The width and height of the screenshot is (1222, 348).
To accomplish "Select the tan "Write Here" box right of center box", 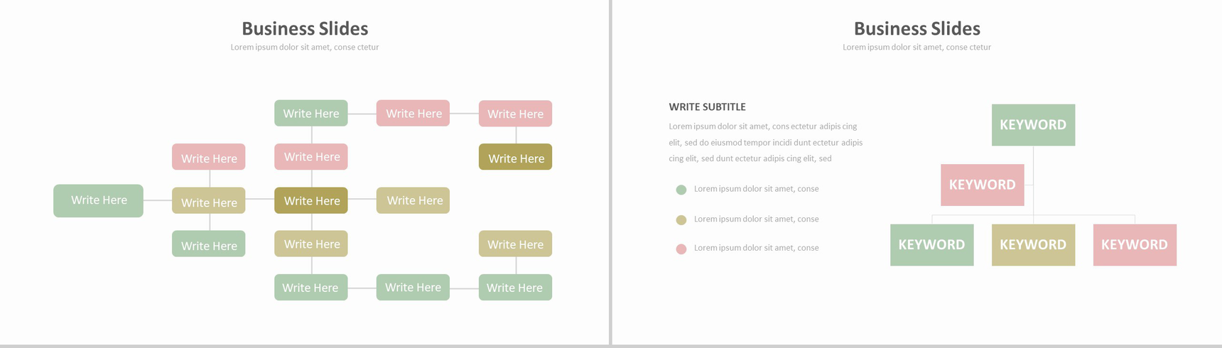I will pyautogui.click(x=413, y=201).
